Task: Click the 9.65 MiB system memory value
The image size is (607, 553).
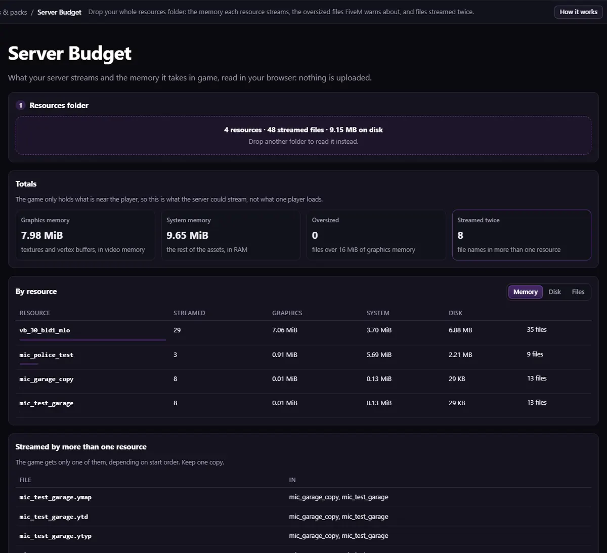Action: coord(187,235)
